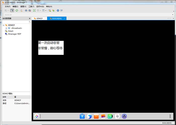Screen dimensions: 176x125
Task: Open the 查看(V) menu
Action: point(23,7)
